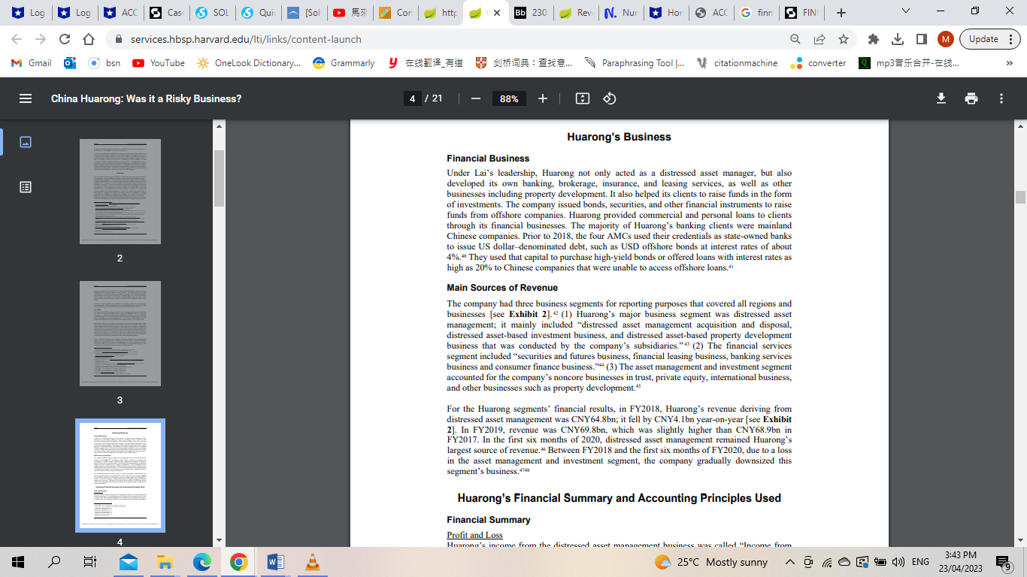
Task: Open File Explorer from the taskbar
Action: pyautogui.click(x=165, y=562)
